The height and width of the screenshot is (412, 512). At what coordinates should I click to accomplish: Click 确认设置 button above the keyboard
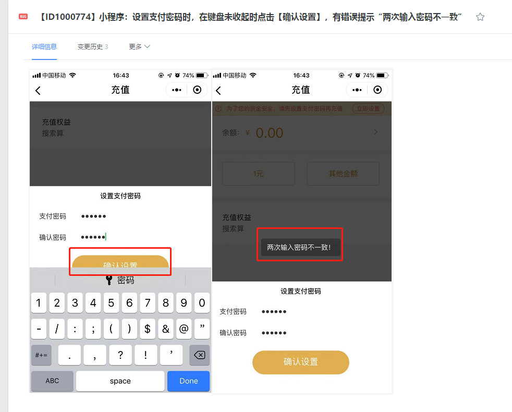(120, 262)
